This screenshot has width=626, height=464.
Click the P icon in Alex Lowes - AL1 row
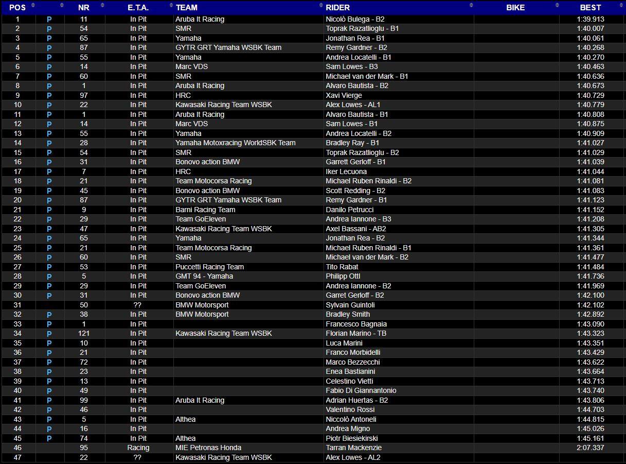(x=49, y=105)
